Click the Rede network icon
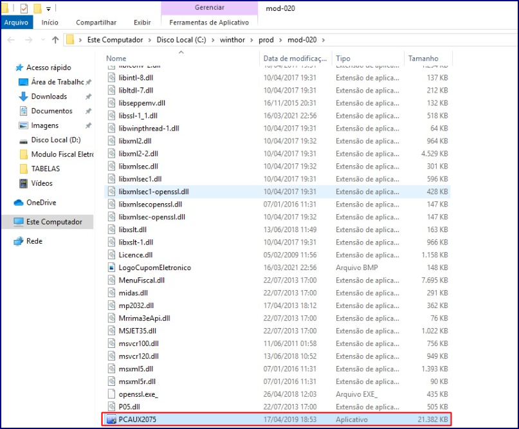 19,241
